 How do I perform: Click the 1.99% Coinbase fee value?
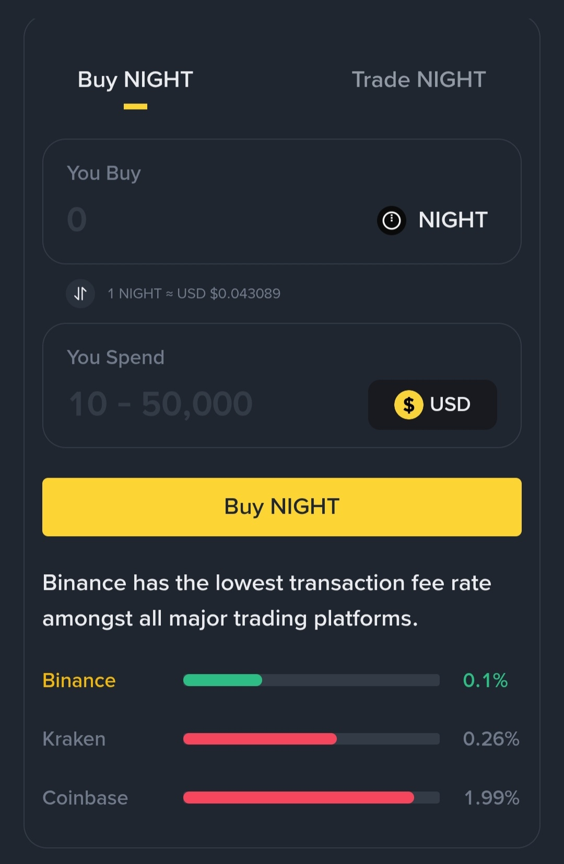point(491,798)
